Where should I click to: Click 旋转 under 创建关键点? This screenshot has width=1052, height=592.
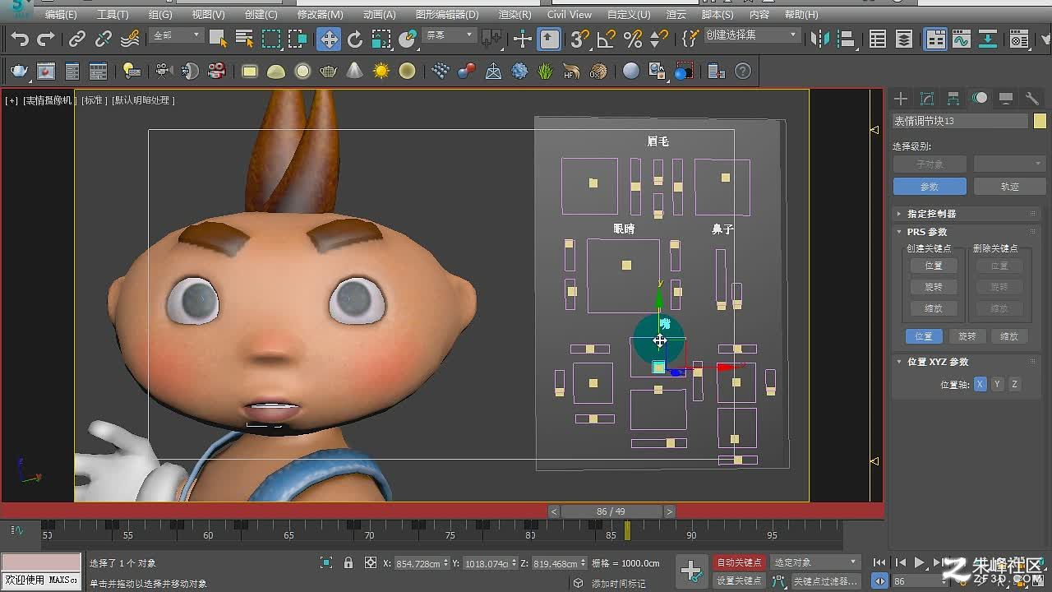click(x=933, y=287)
